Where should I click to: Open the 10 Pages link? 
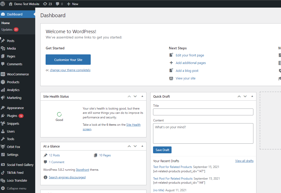pos(105,155)
